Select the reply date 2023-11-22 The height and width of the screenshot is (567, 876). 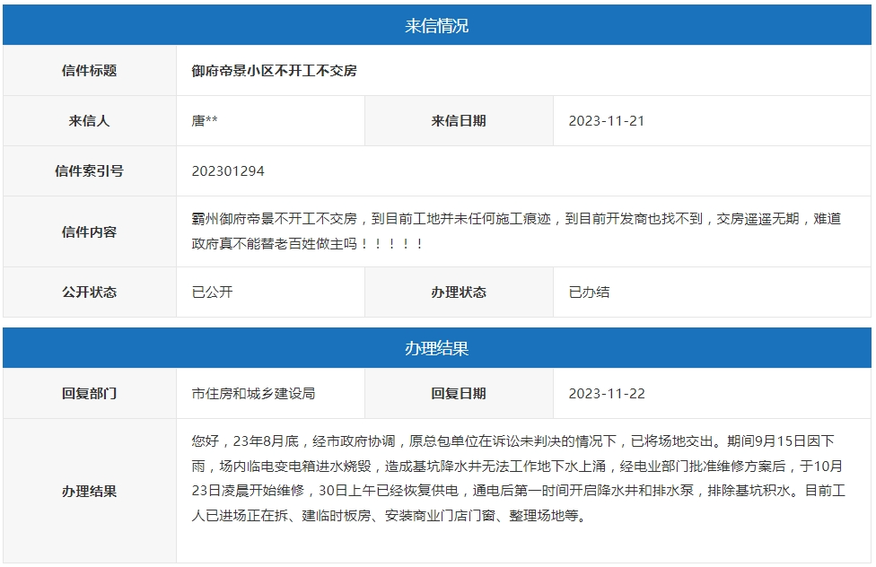point(607,393)
